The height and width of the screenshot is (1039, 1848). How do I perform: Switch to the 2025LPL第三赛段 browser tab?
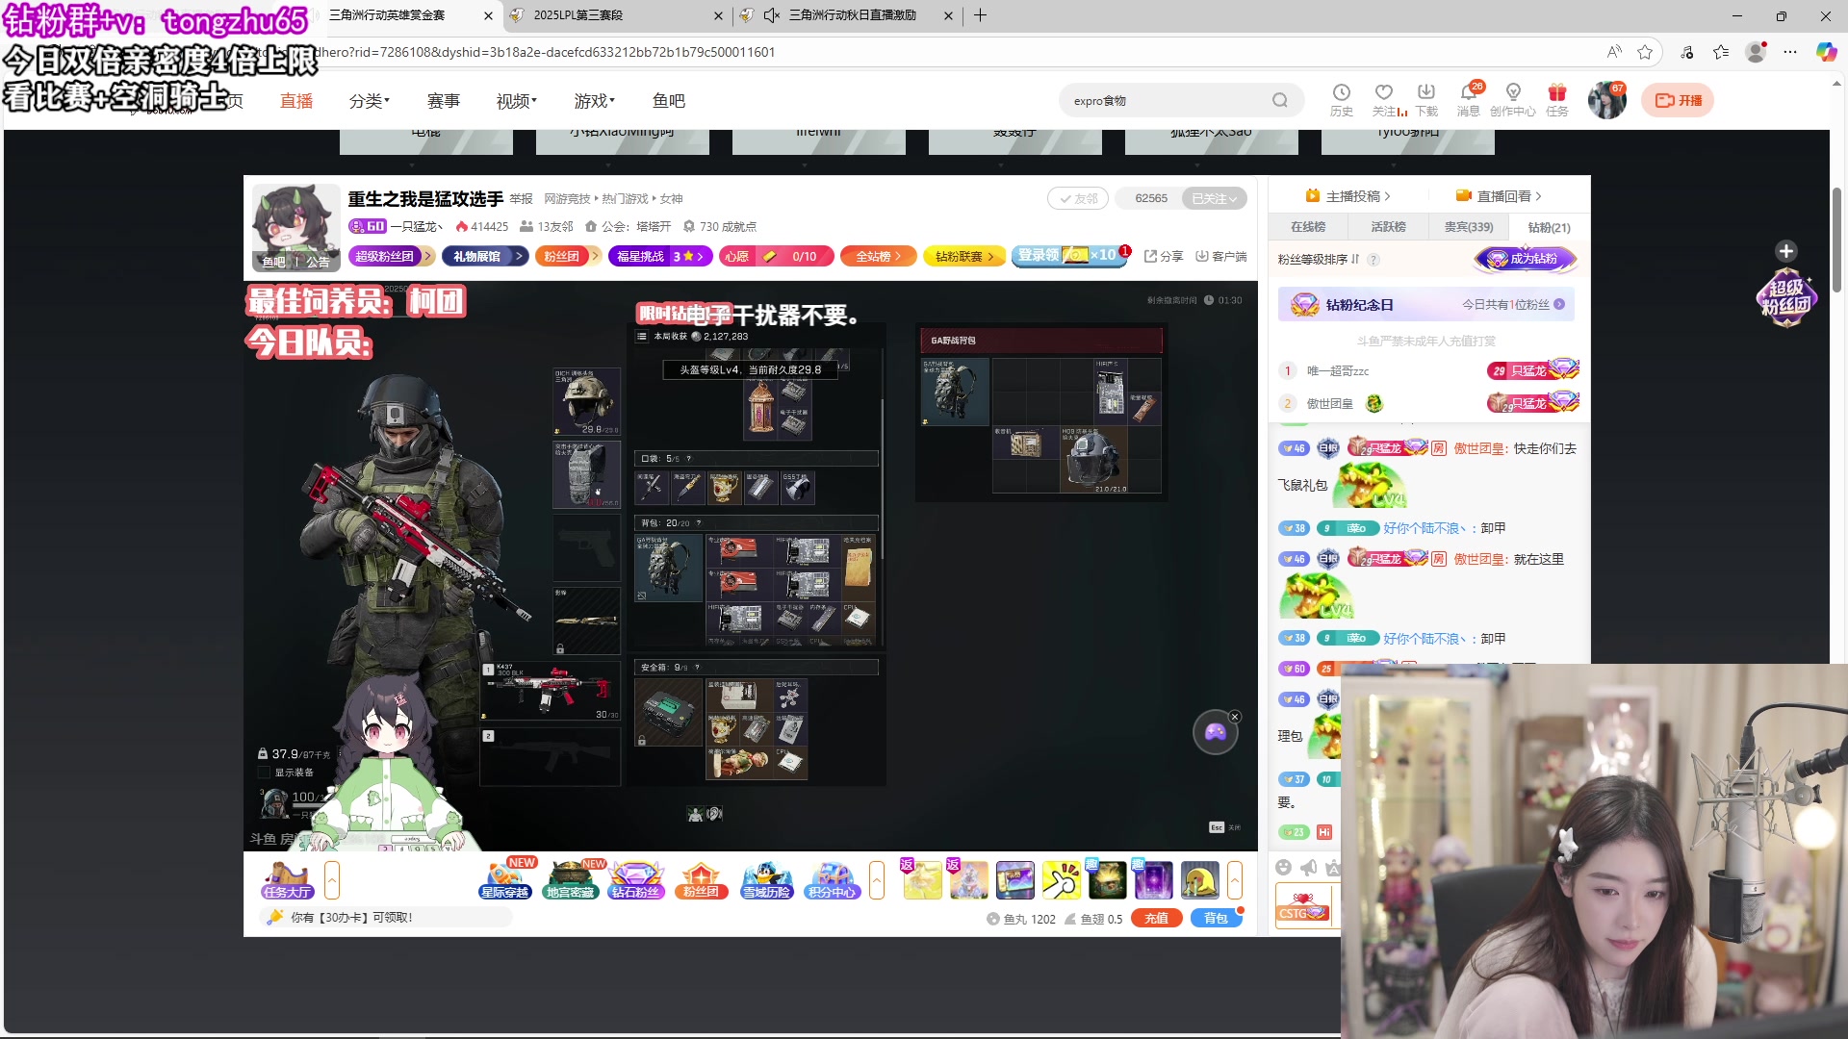click(616, 15)
